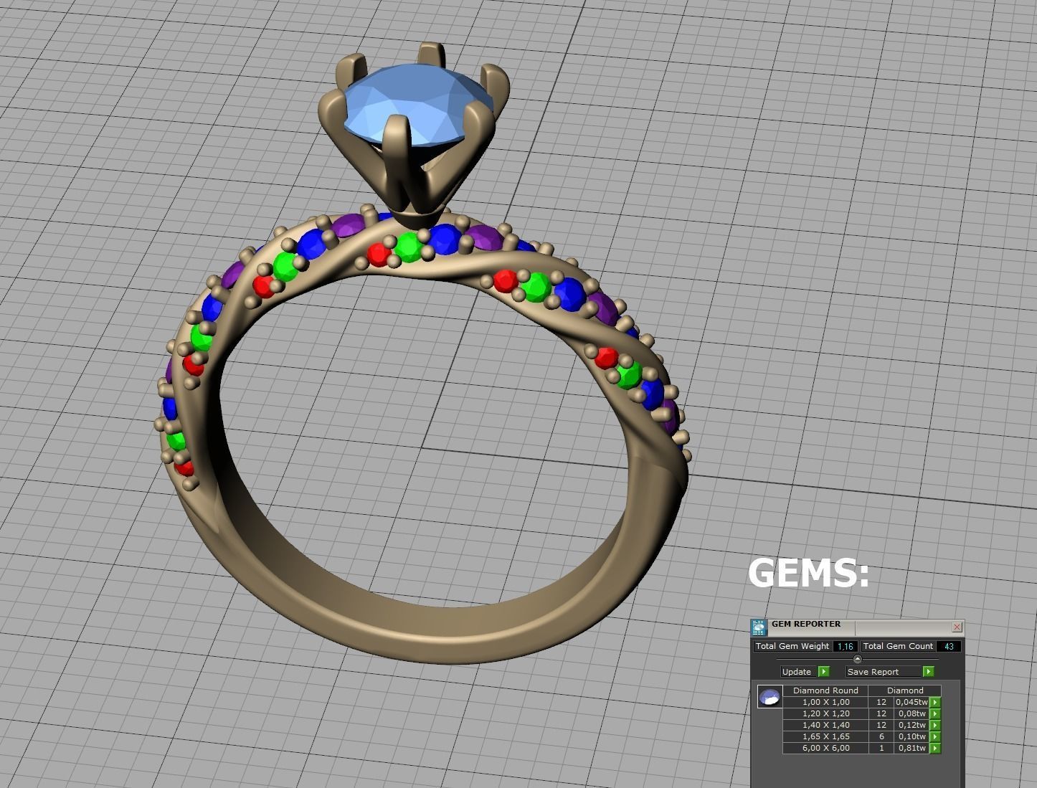The width and height of the screenshot is (1037, 788).
Task: Click the "Total Gem Count" label
Action: point(898,646)
